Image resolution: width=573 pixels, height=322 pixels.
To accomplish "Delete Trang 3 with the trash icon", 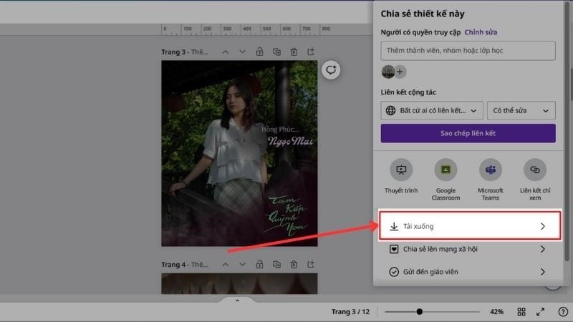I will [294, 52].
